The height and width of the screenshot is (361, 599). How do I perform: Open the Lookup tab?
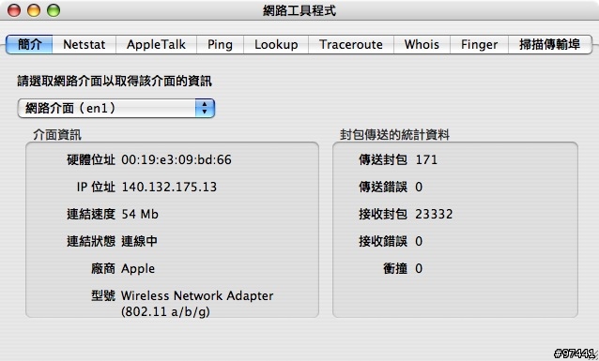pyautogui.click(x=276, y=45)
